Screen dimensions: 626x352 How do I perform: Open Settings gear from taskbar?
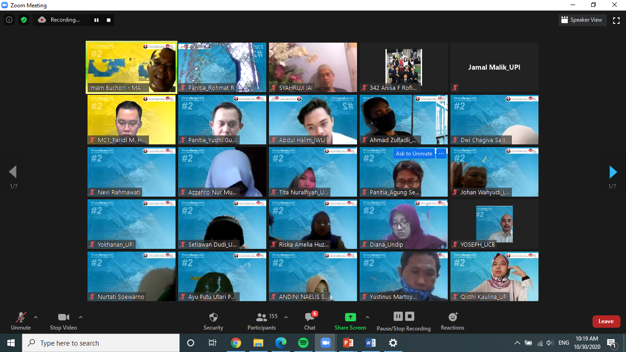point(393,343)
